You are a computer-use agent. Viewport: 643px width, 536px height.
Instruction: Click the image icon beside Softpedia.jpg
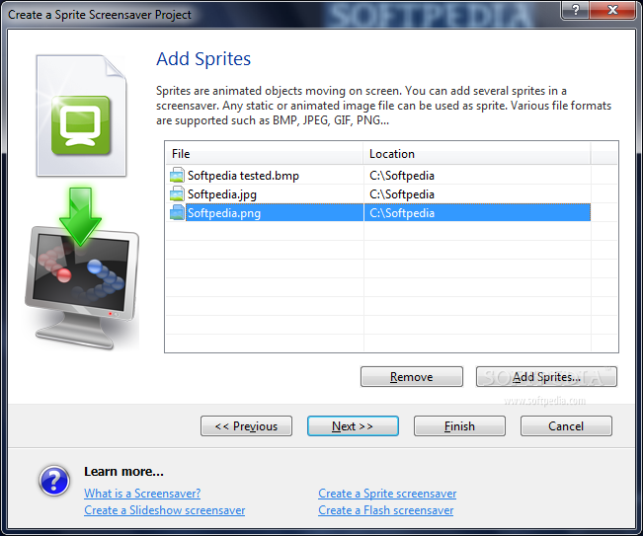point(177,193)
